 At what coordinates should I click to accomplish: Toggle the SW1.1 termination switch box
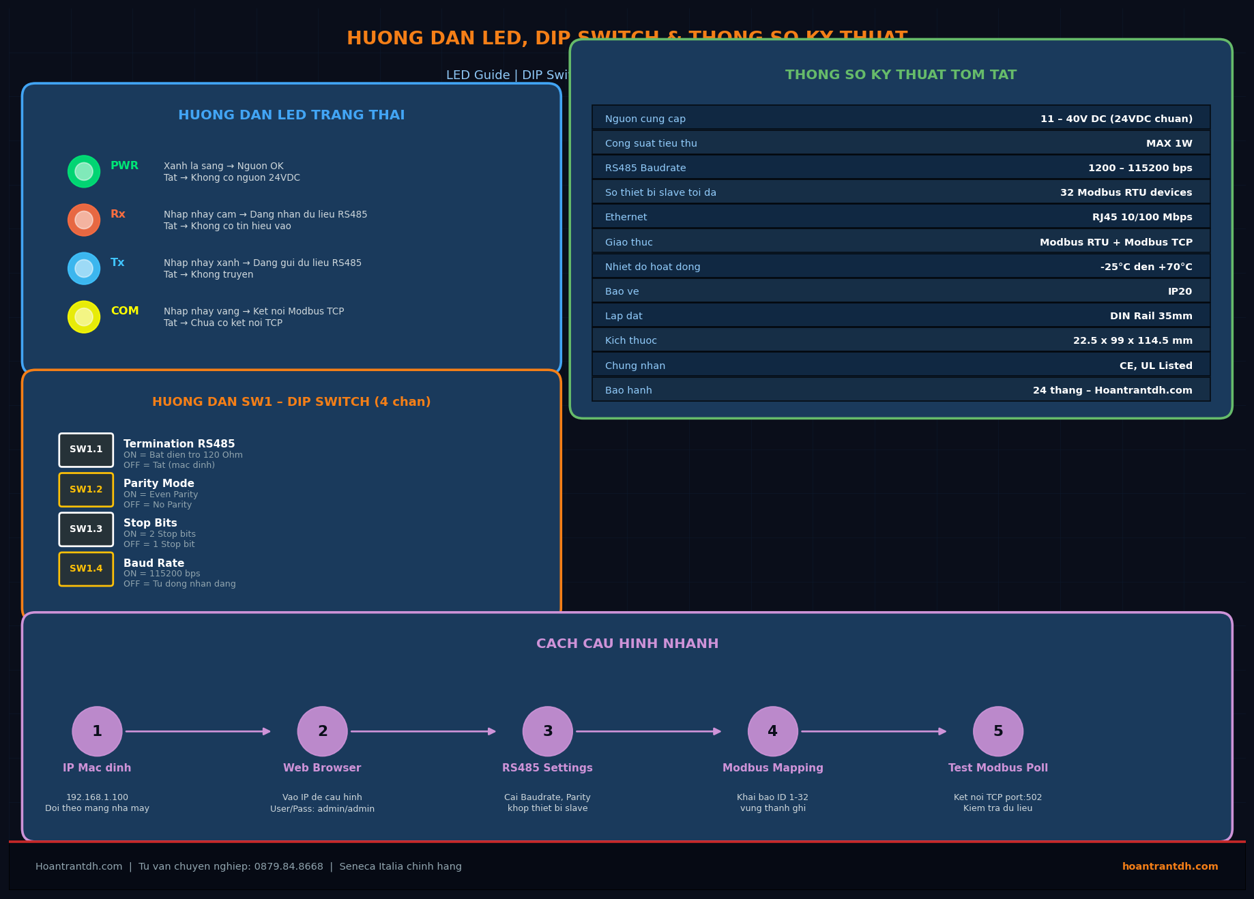click(x=86, y=449)
